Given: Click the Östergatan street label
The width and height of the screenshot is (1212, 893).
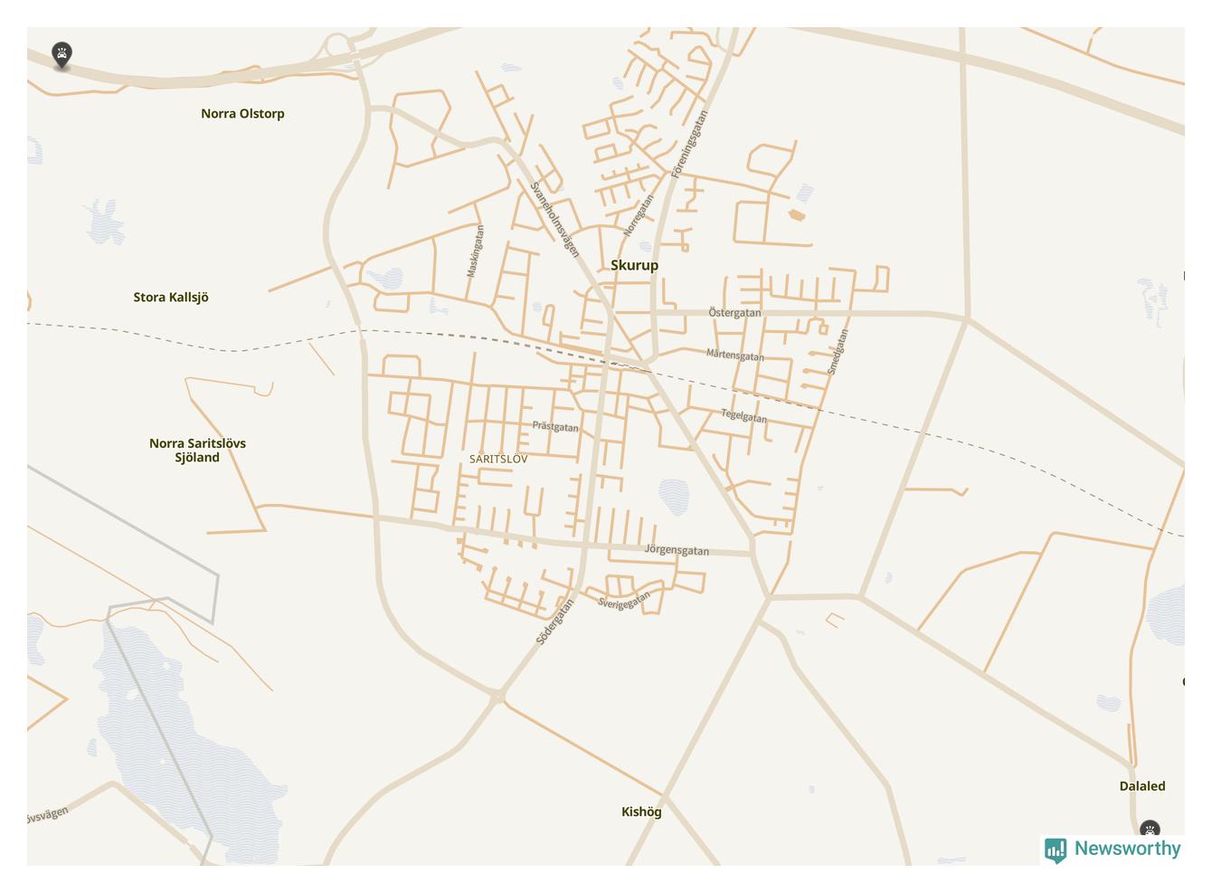Looking at the screenshot, I should tap(734, 312).
